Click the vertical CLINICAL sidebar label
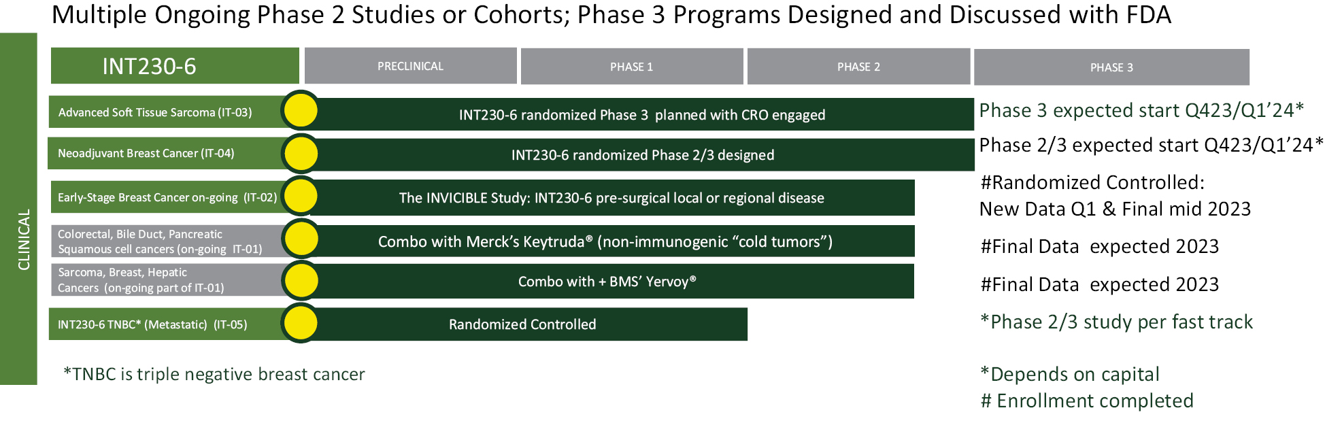This screenshot has height=423, width=1325. [23, 239]
